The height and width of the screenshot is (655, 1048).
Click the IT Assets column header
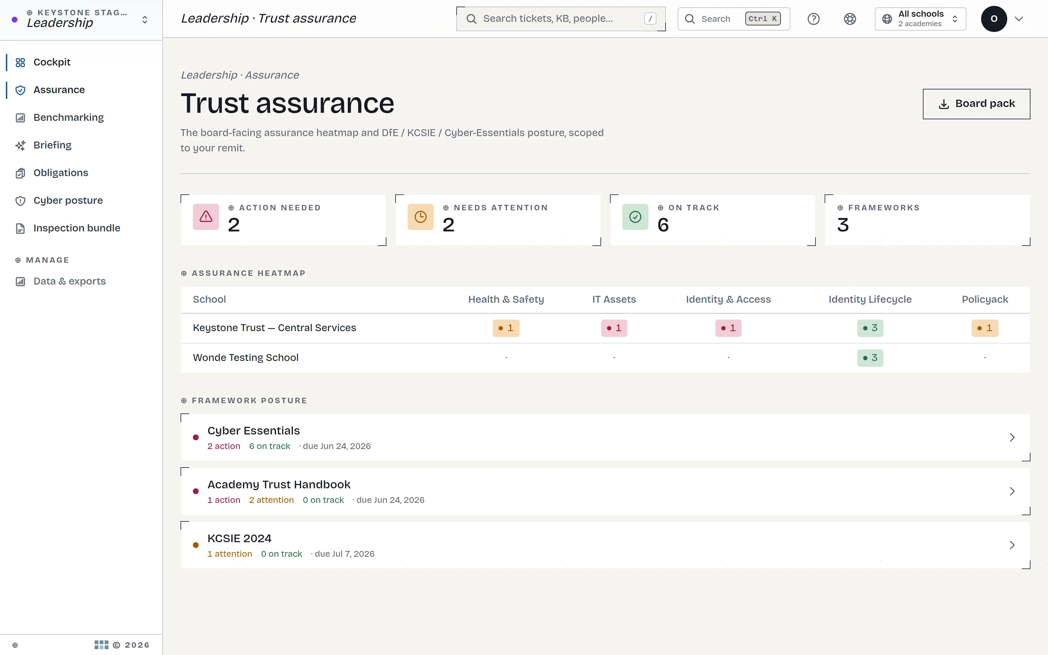pyautogui.click(x=614, y=299)
